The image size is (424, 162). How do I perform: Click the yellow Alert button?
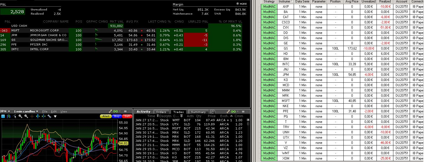(x=106, y=116)
